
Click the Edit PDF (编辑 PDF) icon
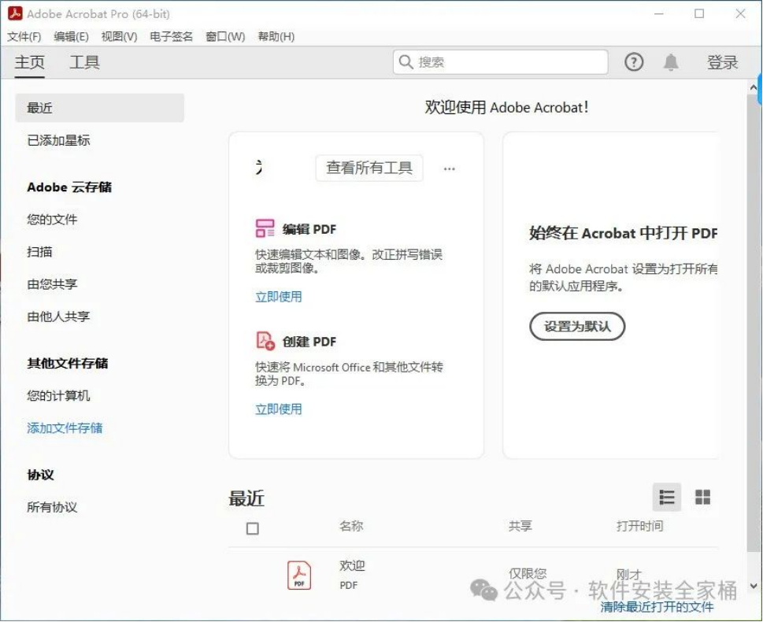pyautogui.click(x=265, y=229)
